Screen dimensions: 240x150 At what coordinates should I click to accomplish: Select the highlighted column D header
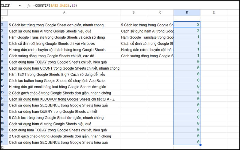tap(187, 13)
